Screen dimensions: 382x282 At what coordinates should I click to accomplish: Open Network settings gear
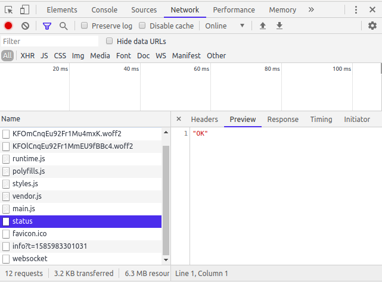[x=372, y=26]
